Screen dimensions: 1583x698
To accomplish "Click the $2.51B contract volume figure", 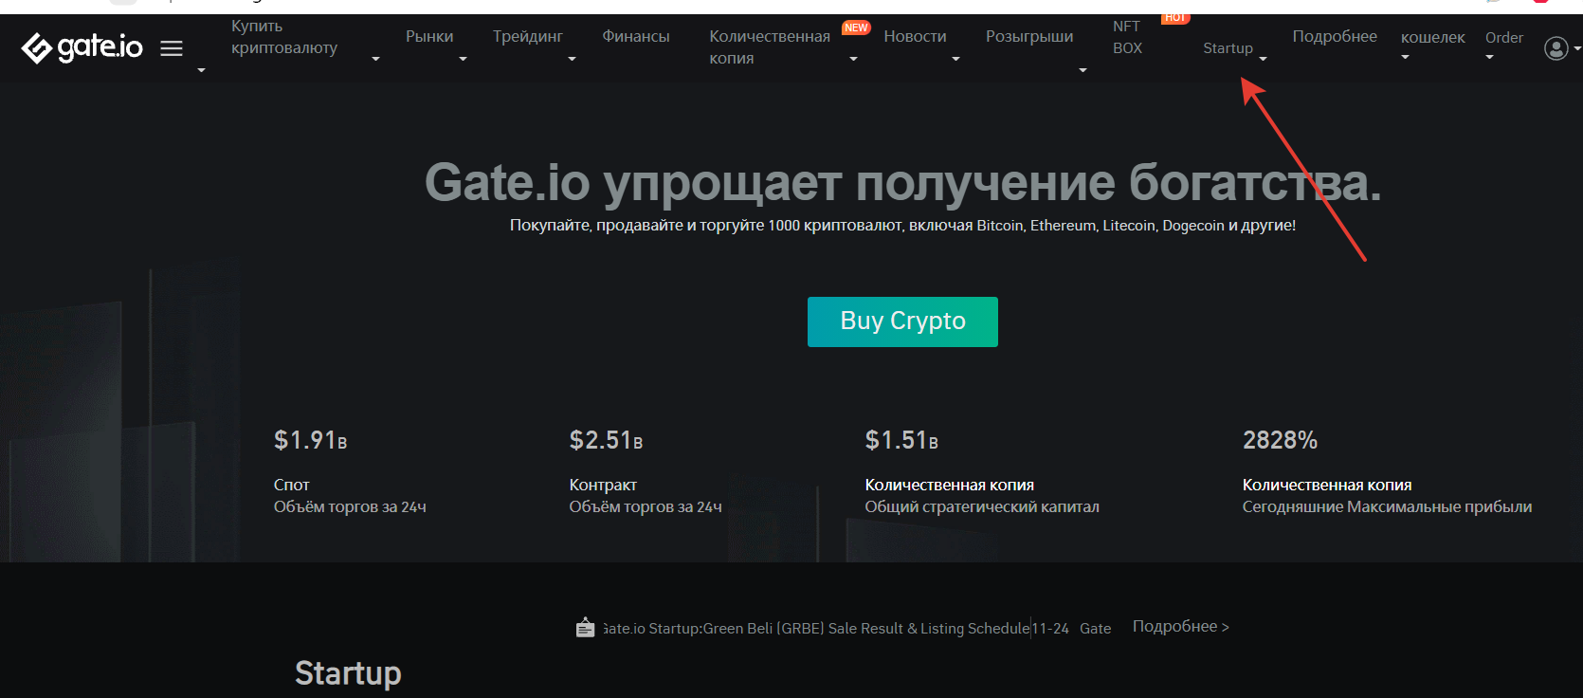I will (x=606, y=440).
